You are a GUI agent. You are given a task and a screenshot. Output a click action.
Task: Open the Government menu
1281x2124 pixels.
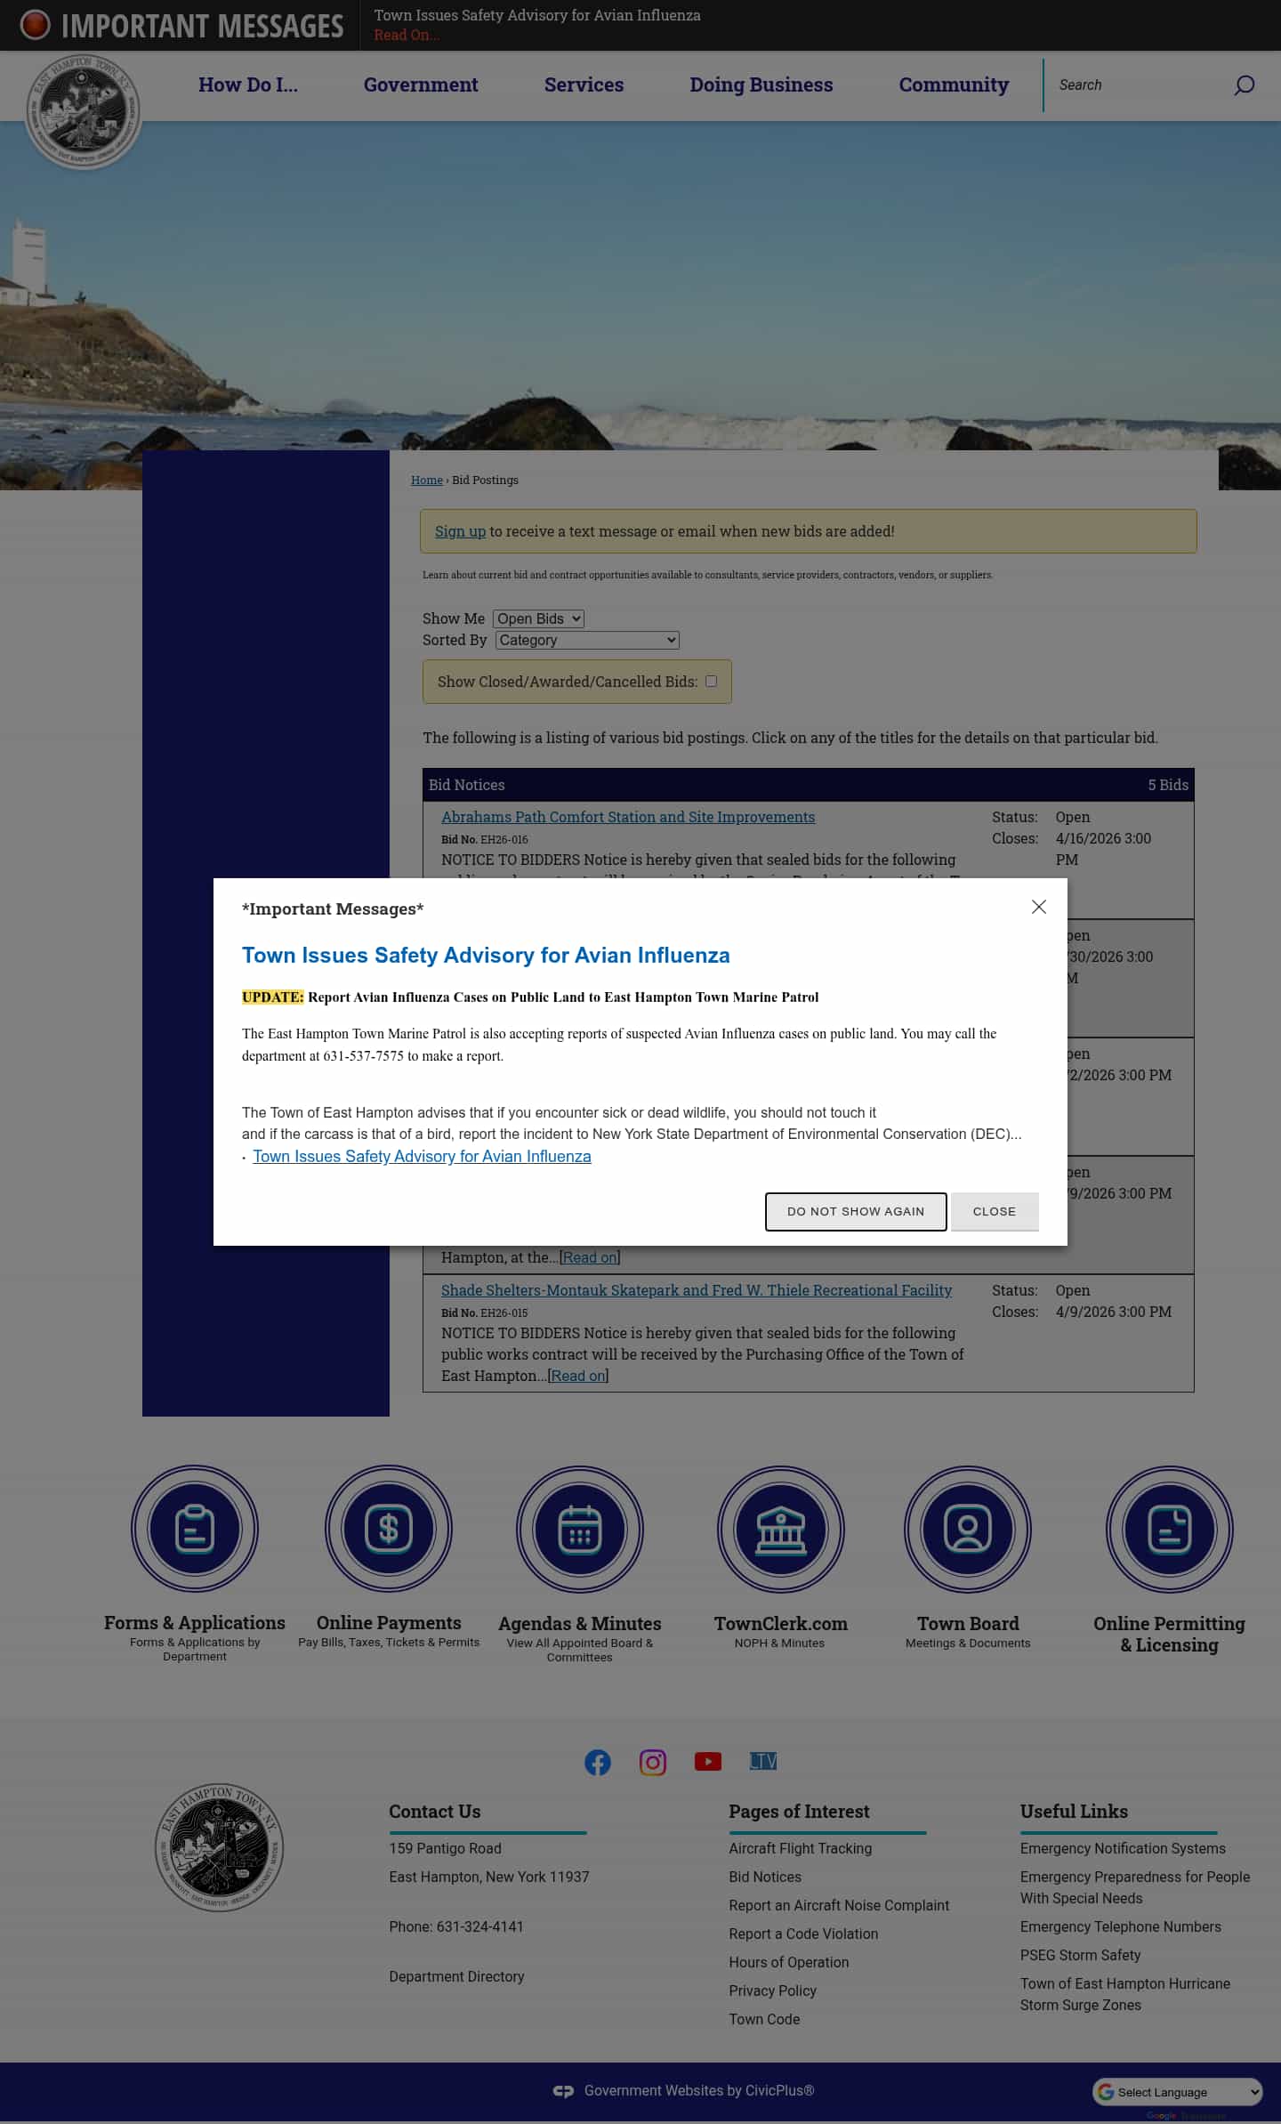point(421,85)
